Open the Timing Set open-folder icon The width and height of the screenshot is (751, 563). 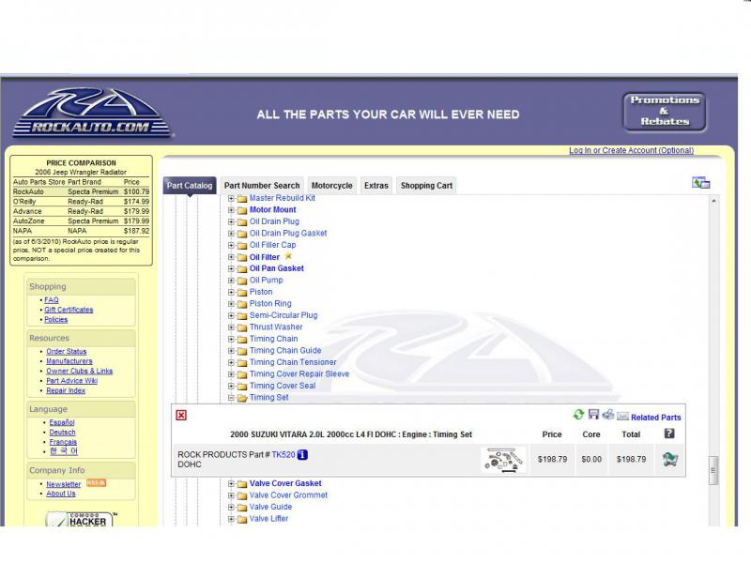[242, 398]
